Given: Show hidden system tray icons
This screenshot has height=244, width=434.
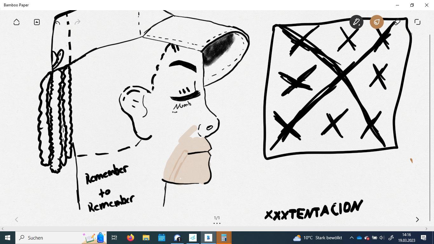Looking at the screenshot, I should click(352, 238).
